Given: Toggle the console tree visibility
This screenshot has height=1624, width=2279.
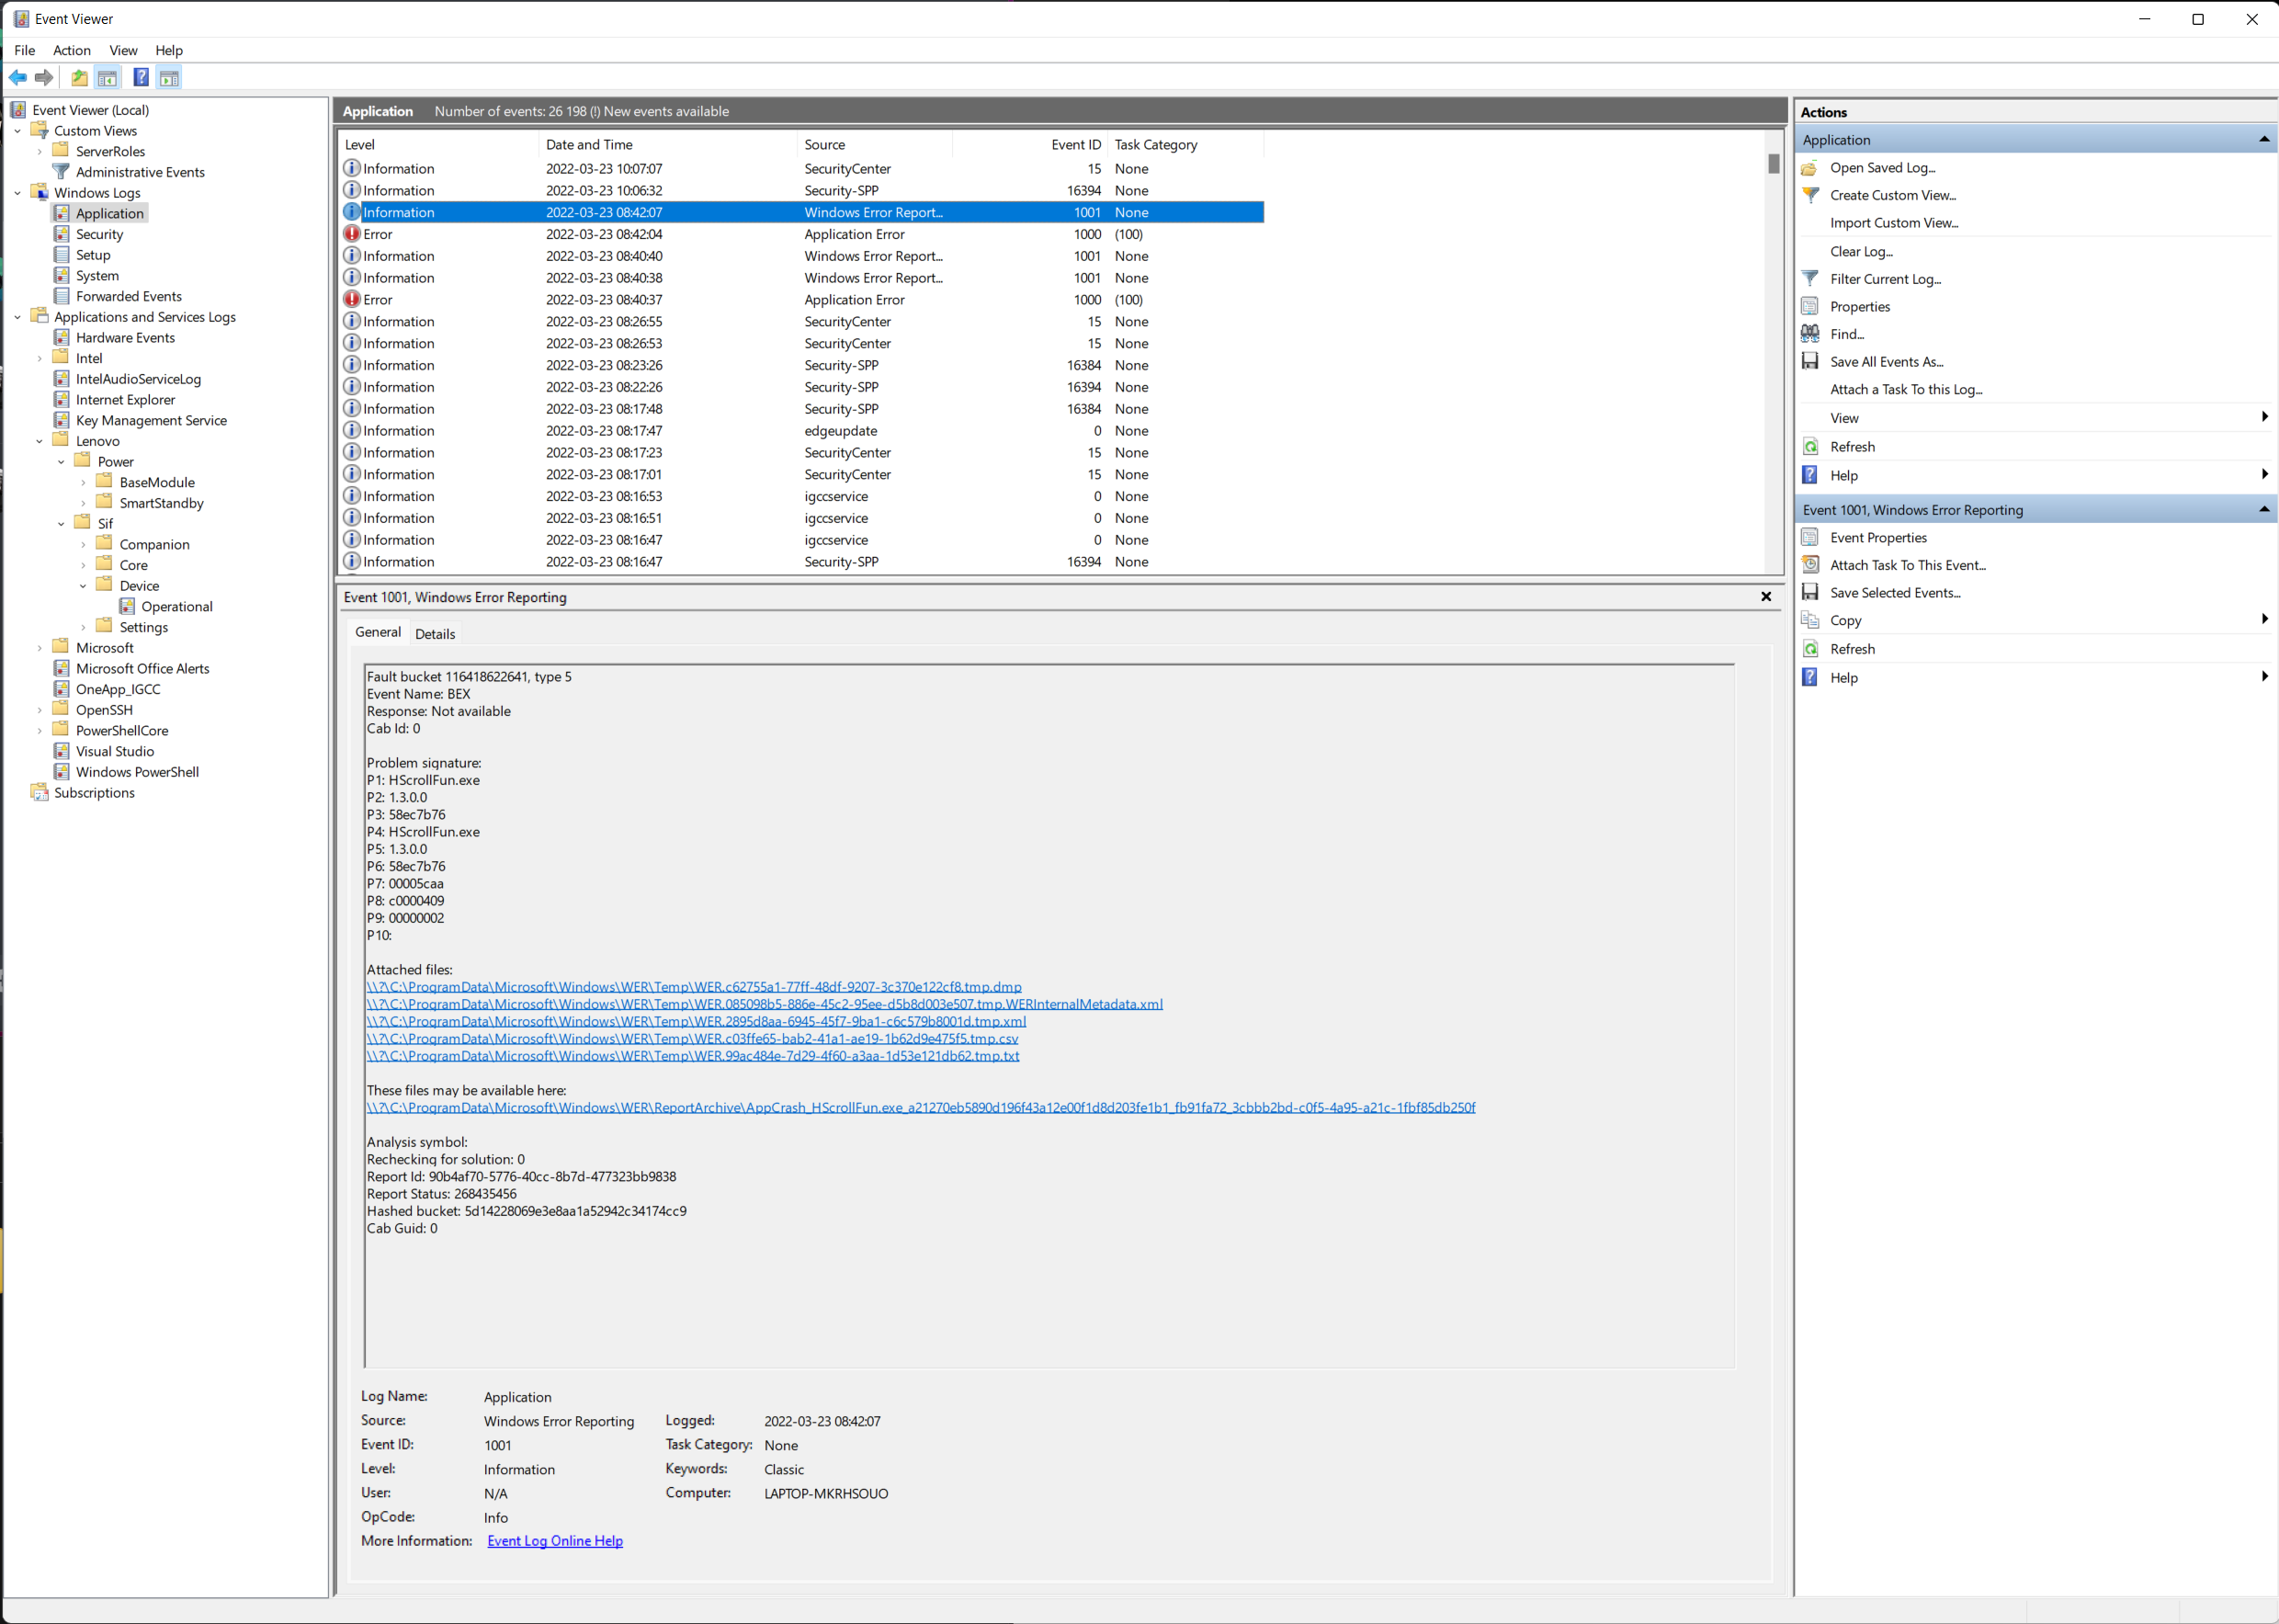Looking at the screenshot, I should tap(107, 77).
